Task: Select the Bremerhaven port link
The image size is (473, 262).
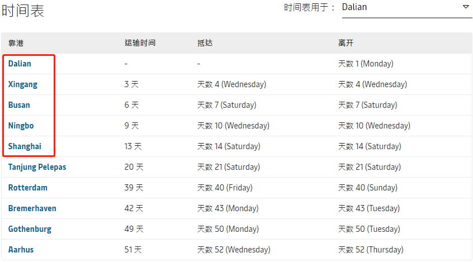Action: click(32, 208)
